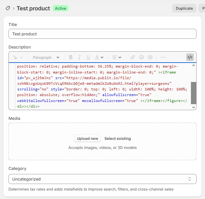The width and height of the screenshot is (205, 199).
Task: Click the product tag breadcrumb icon
Action: coord(8,8)
